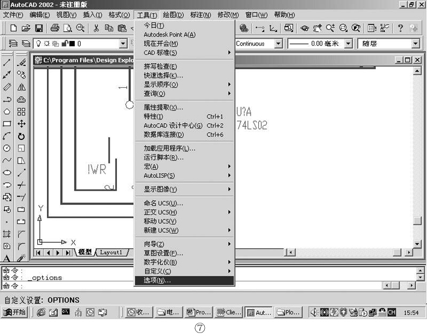Click the drawing vertical scrollbar thumb
Screen dimensions: 427x336
pyautogui.click(x=417, y=221)
